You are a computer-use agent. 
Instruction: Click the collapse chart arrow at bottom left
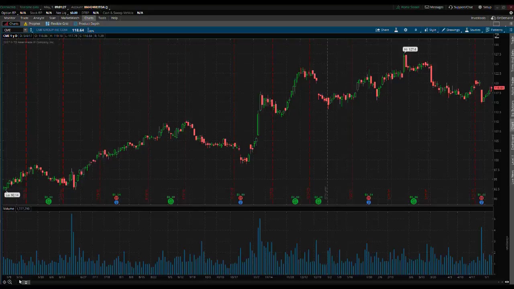click(x=26, y=283)
